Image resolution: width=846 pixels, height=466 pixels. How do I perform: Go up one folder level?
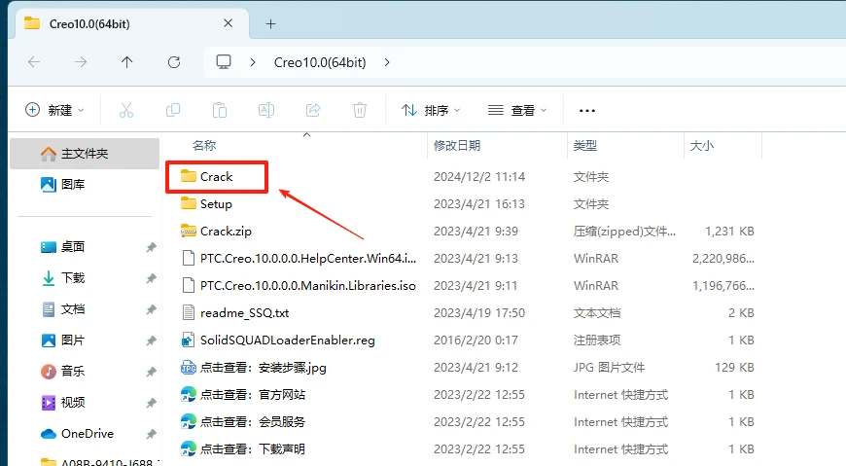click(126, 62)
